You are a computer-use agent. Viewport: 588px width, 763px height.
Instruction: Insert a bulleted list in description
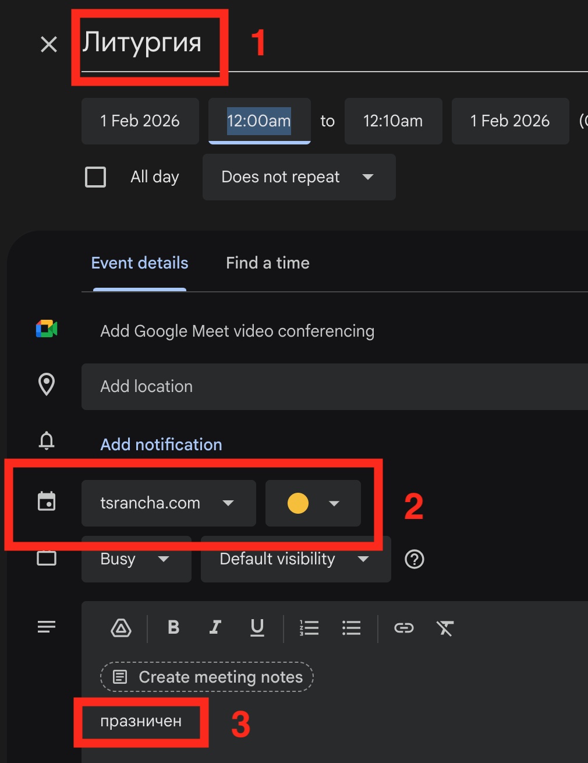coord(351,628)
